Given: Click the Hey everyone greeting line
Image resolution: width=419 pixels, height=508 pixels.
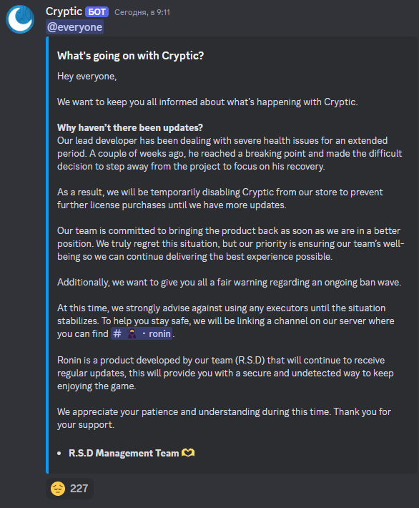Looking at the screenshot, I should pyautogui.click(x=87, y=77).
